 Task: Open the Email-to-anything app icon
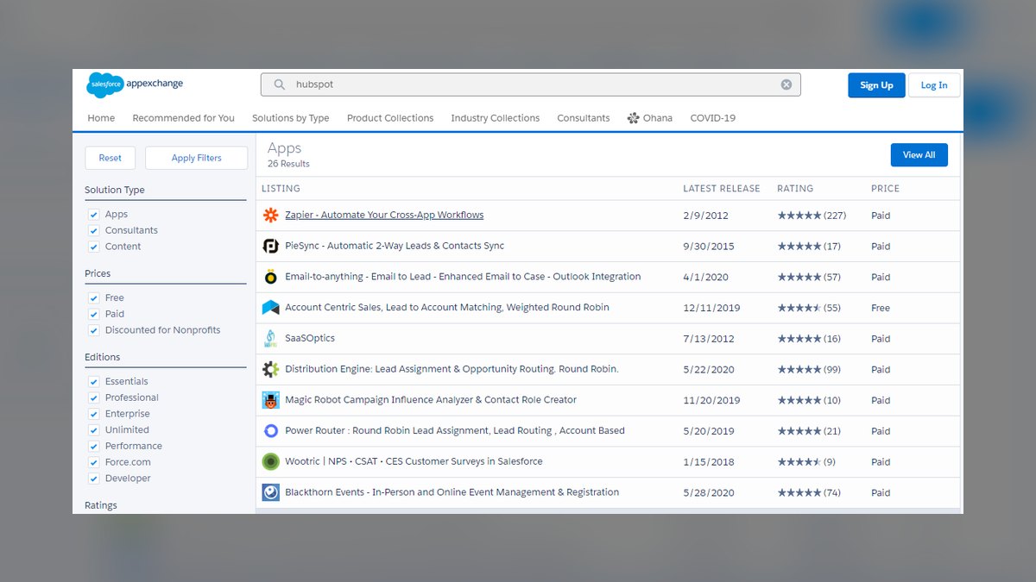(270, 277)
